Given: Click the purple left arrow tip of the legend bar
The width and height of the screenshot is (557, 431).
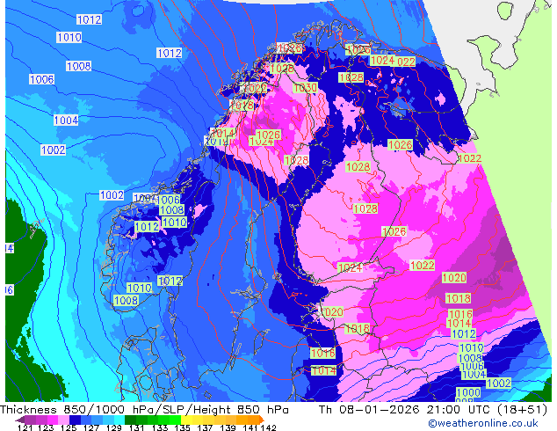Looking at the screenshot, I should [x=18, y=420].
